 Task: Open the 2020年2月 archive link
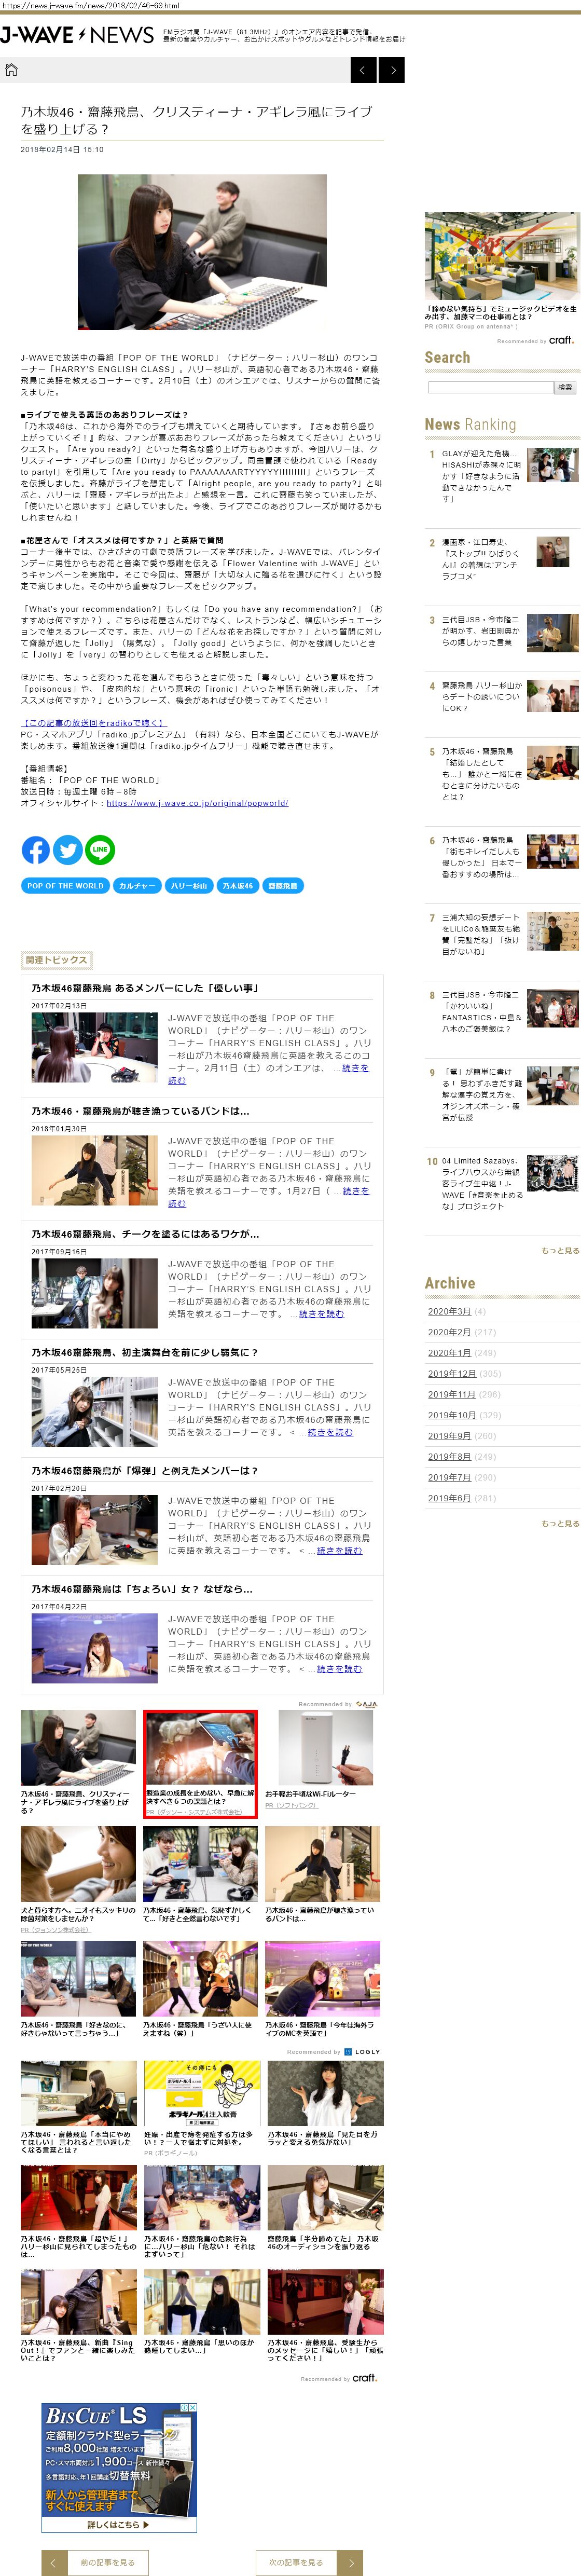pyautogui.click(x=449, y=1332)
